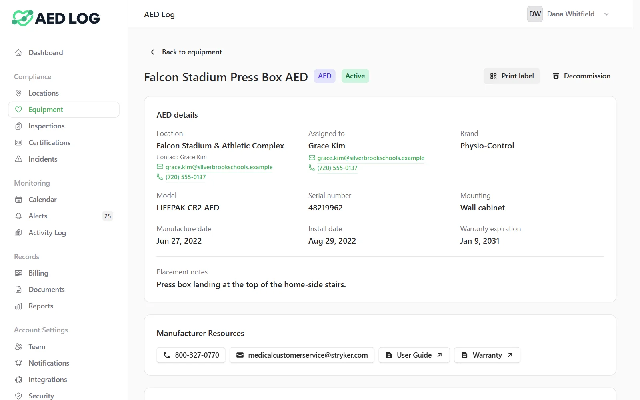Screen dimensions: 640x400
Task: Click the Alerts bell icon
Action: [x=18, y=216]
